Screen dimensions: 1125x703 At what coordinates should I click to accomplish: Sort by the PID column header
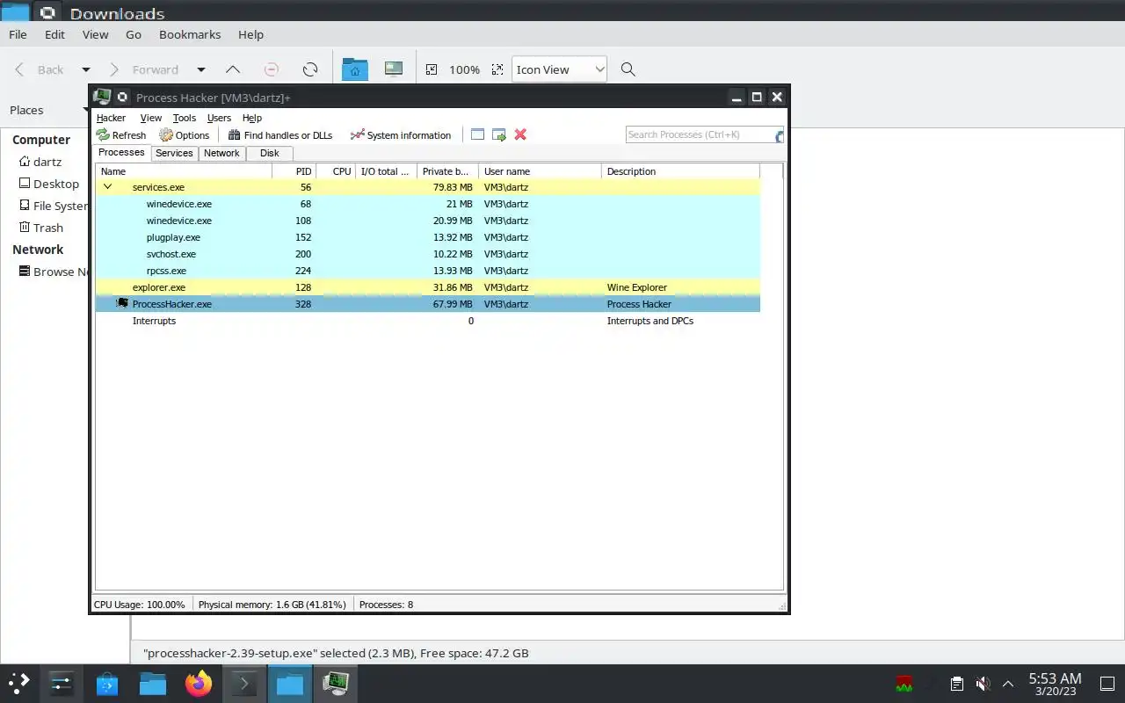(x=294, y=171)
